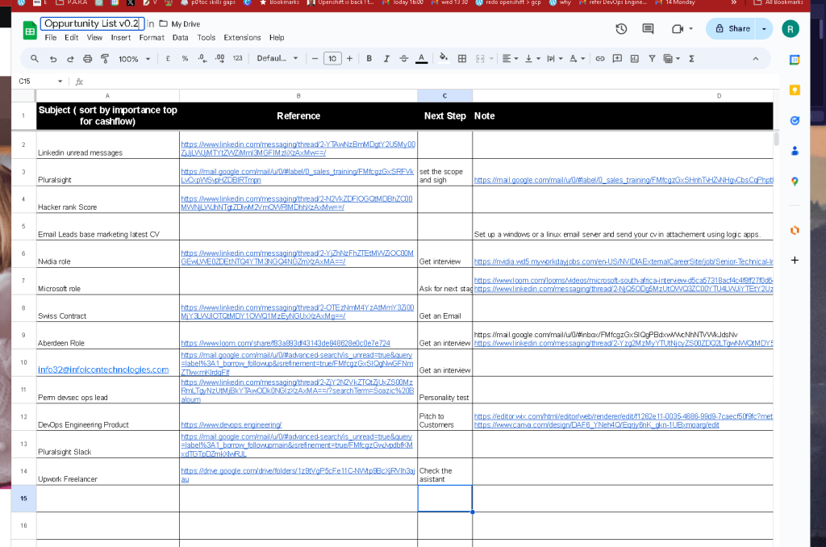Format as percent
826x547 pixels.
[x=185, y=59]
